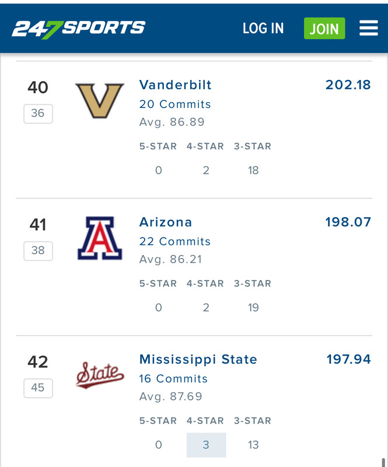Tap the Mississippi State script logo
The height and width of the screenshot is (467, 388).
click(x=100, y=375)
